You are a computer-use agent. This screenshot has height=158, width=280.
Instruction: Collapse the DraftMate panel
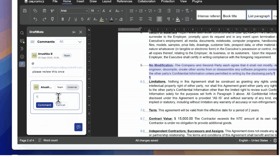[74, 32]
